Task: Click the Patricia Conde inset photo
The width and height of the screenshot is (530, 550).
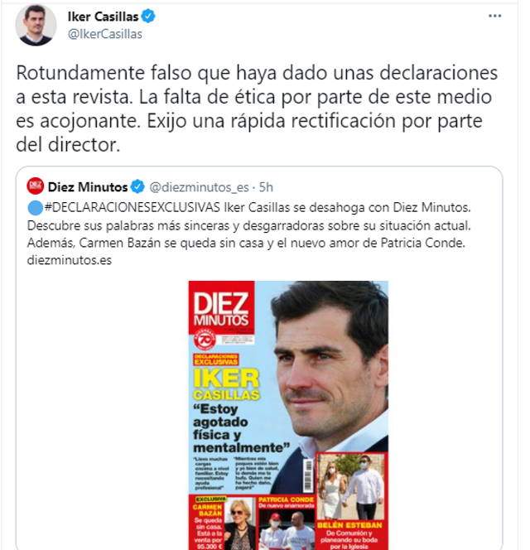Action: pos(287,529)
